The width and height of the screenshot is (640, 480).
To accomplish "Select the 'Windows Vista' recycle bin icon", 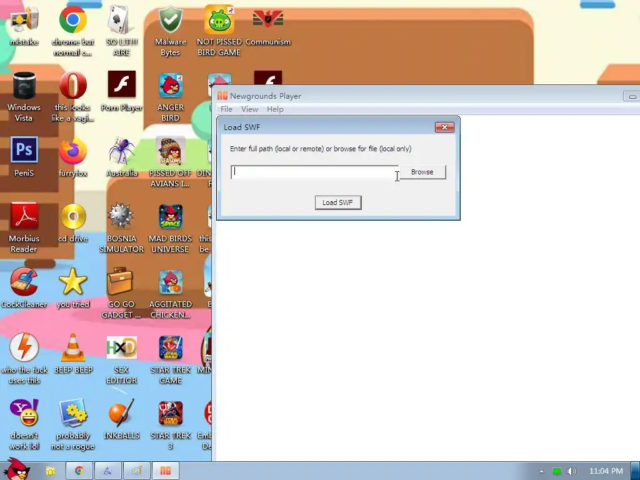I will [x=24, y=96].
